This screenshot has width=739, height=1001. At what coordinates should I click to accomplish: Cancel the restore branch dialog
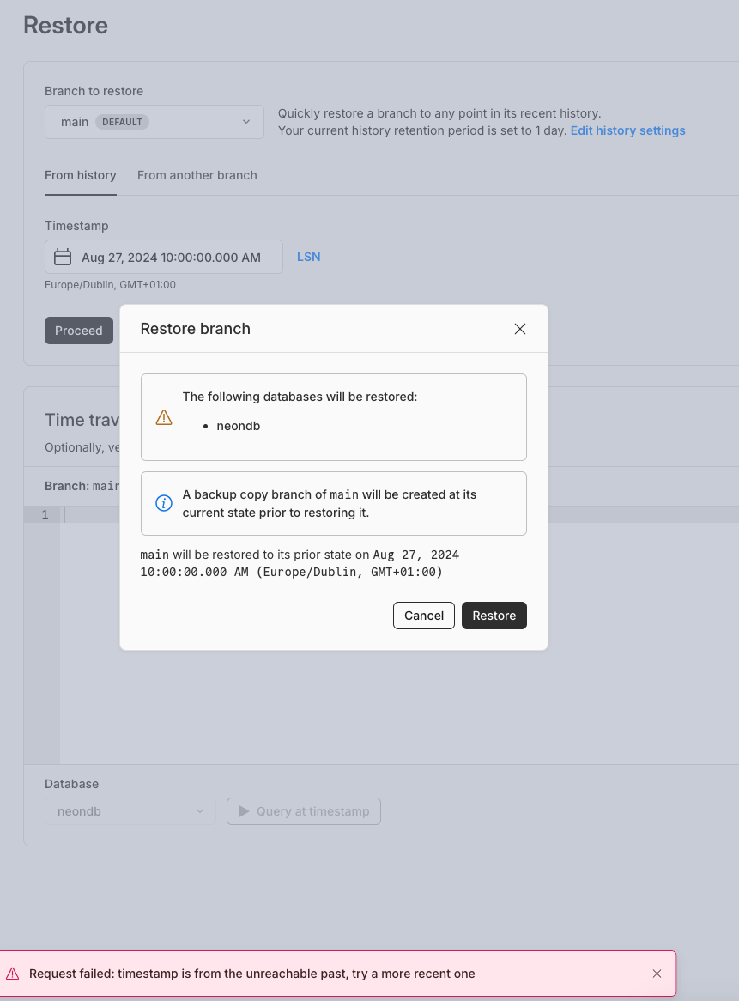tap(424, 616)
